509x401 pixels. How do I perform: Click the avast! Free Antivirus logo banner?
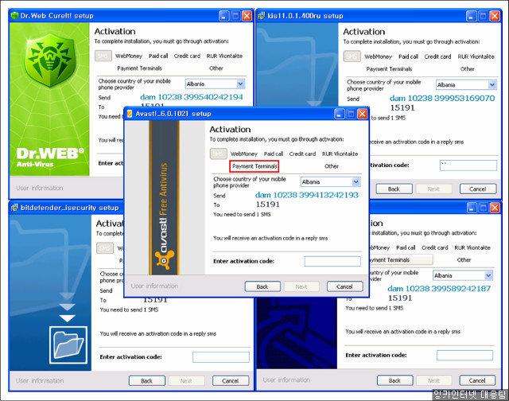click(x=165, y=198)
